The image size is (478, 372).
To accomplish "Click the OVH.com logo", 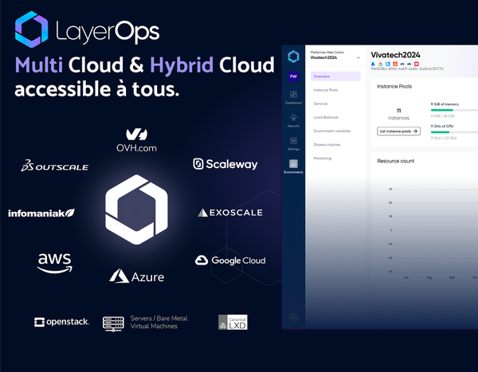I will 136,140.
